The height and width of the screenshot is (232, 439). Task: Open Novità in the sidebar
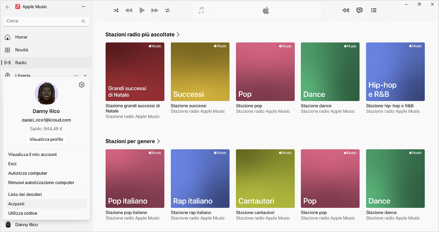[46, 50]
